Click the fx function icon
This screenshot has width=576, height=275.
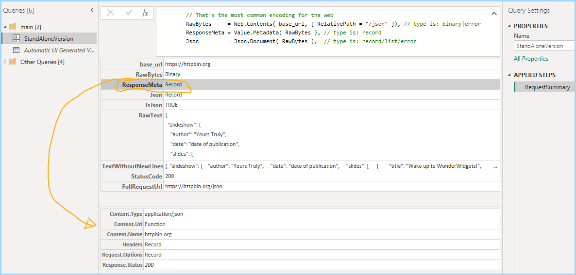(145, 13)
